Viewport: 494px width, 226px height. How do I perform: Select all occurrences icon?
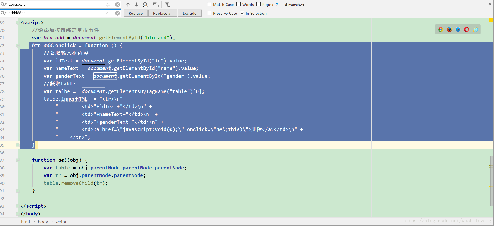[x=156, y=5]
